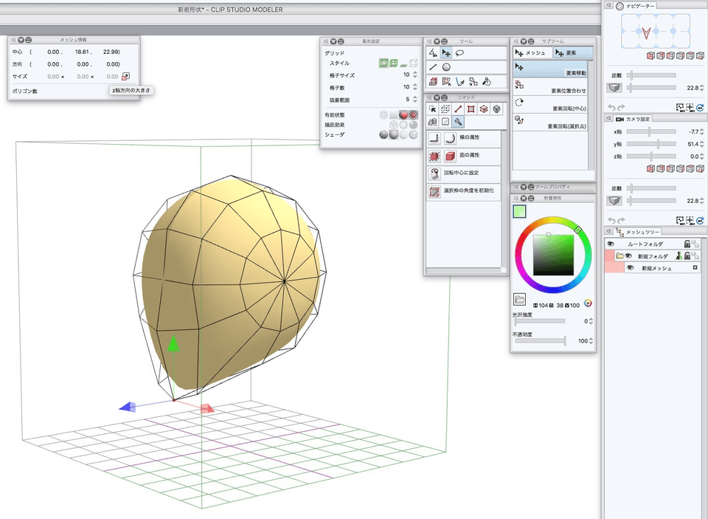Click the 中心 y value 18.61 field

point(82,52)
